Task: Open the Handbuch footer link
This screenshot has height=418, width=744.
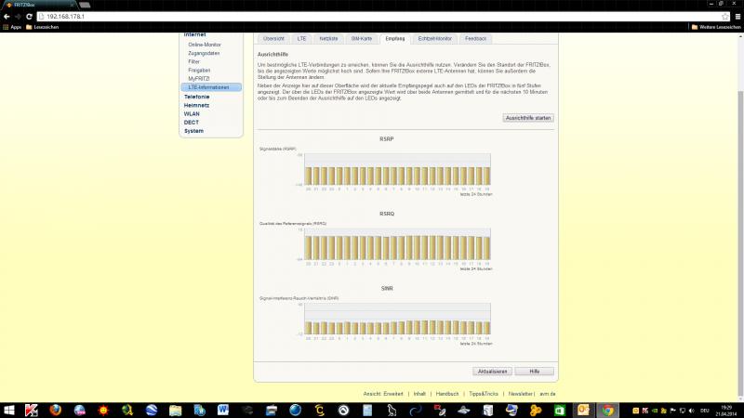Action: 447,394
